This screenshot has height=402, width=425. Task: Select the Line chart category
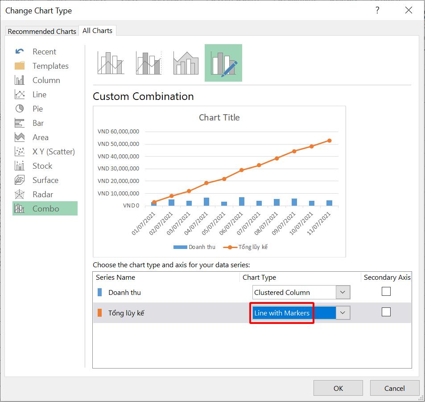pos(39,94)
